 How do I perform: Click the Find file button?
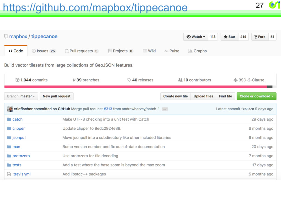pos(226,96)
